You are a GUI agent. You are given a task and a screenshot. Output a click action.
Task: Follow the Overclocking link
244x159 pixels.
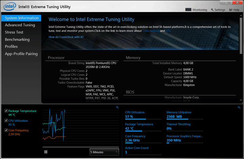(x=150, y=31)
